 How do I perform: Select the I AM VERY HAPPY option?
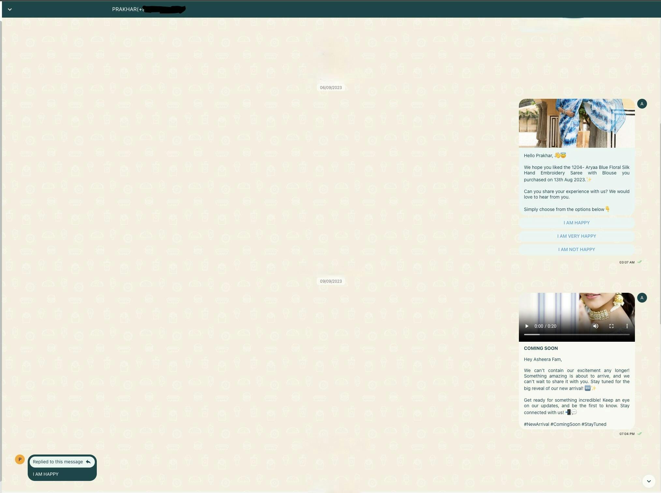[x=576, y=236]
